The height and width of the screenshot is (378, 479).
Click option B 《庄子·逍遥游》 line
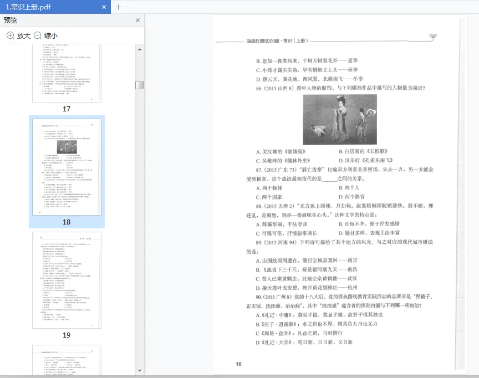click(x=317, y=324)
